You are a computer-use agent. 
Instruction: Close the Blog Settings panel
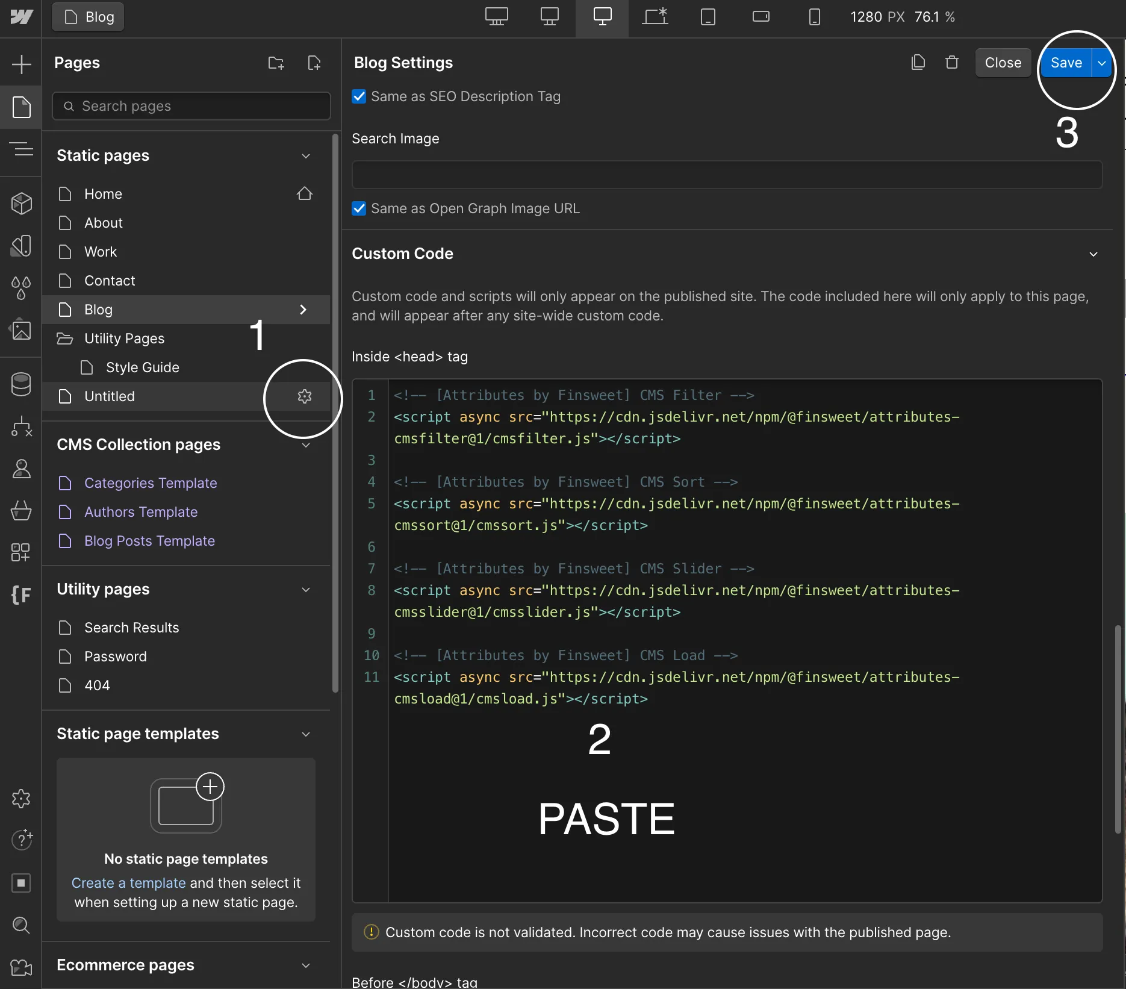pos(1003,63)
